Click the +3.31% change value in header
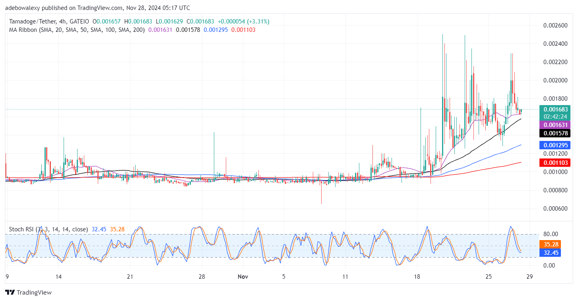The image size is (578, 301). point(257,21)
